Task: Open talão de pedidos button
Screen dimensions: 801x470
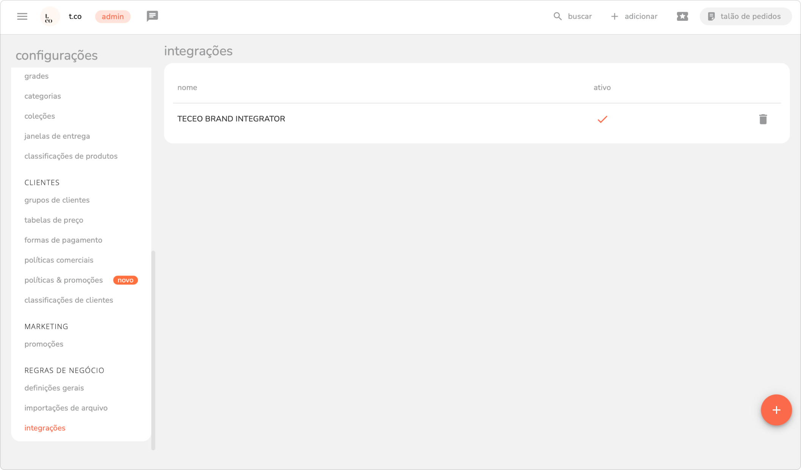Action: (x=745, y=16)
